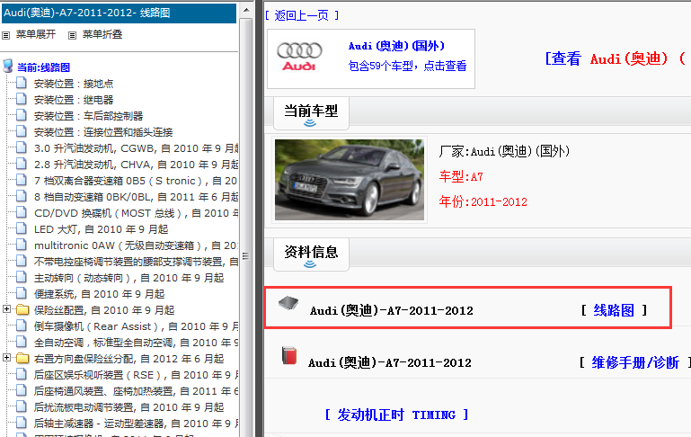Click the 当前:线路图 root node icon
Viewport: 691px width, 437px height.
point(9,67)
